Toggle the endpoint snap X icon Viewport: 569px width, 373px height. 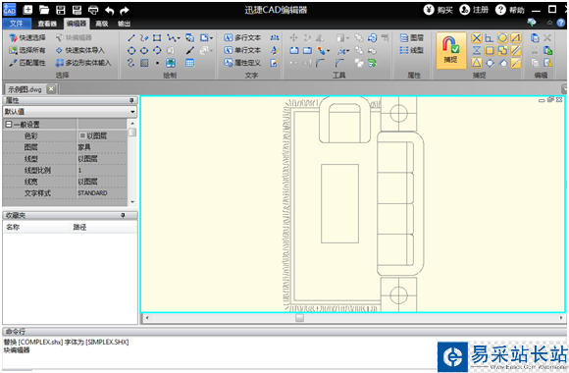click(x=477, y=37)
